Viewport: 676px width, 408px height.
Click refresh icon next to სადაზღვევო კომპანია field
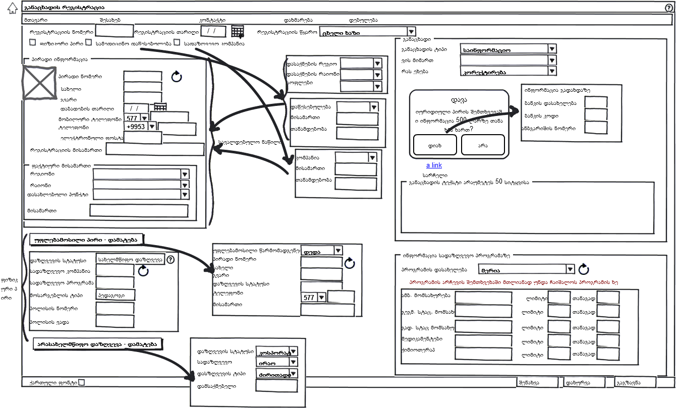pyautogui.click(x=143, y=271)
